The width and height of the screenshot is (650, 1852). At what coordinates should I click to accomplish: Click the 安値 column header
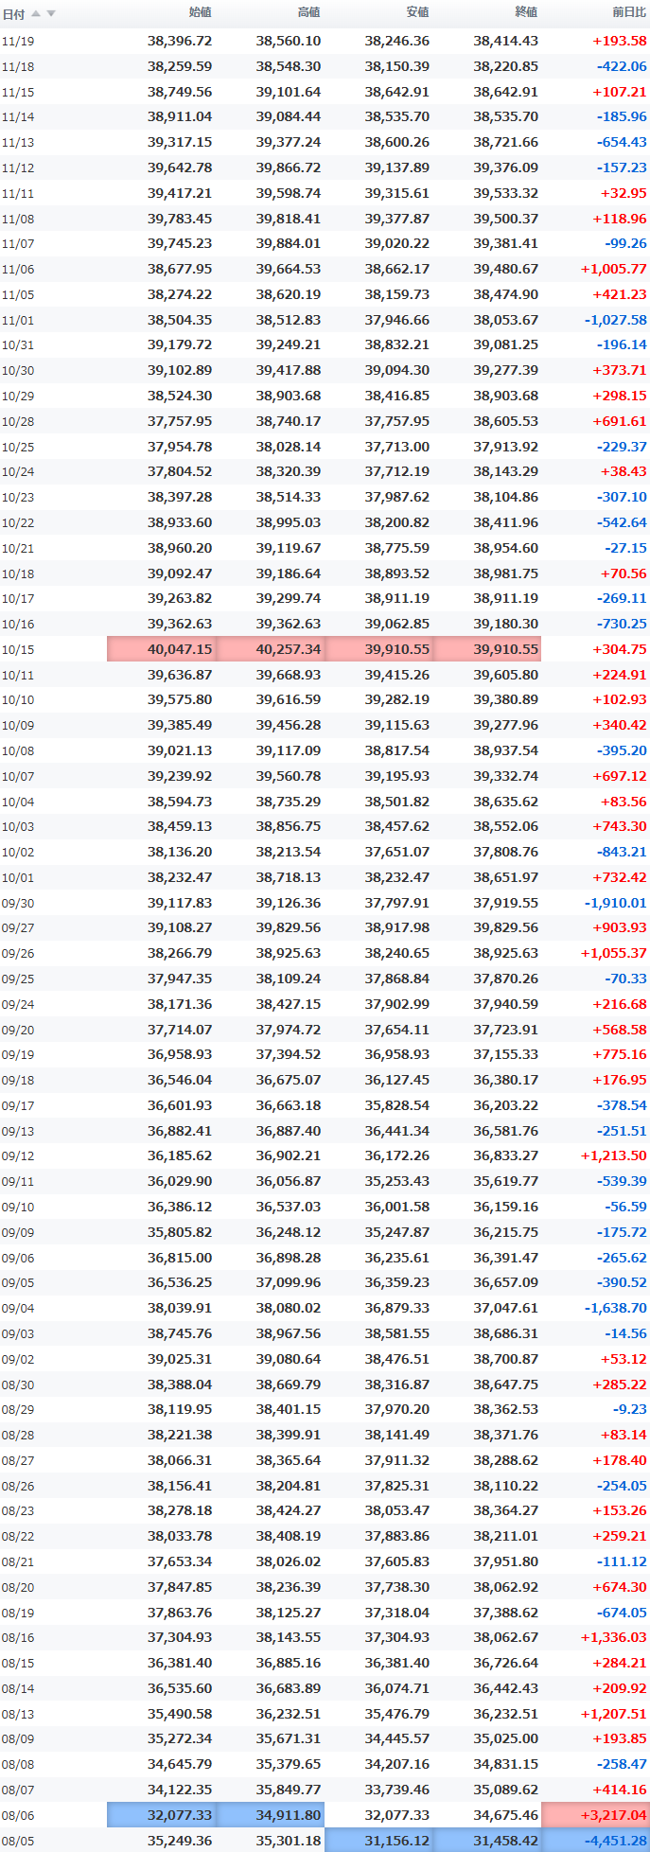point(418,12)
